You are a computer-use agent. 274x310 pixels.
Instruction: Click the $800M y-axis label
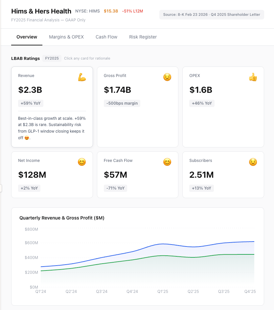[x=32, y=229]
